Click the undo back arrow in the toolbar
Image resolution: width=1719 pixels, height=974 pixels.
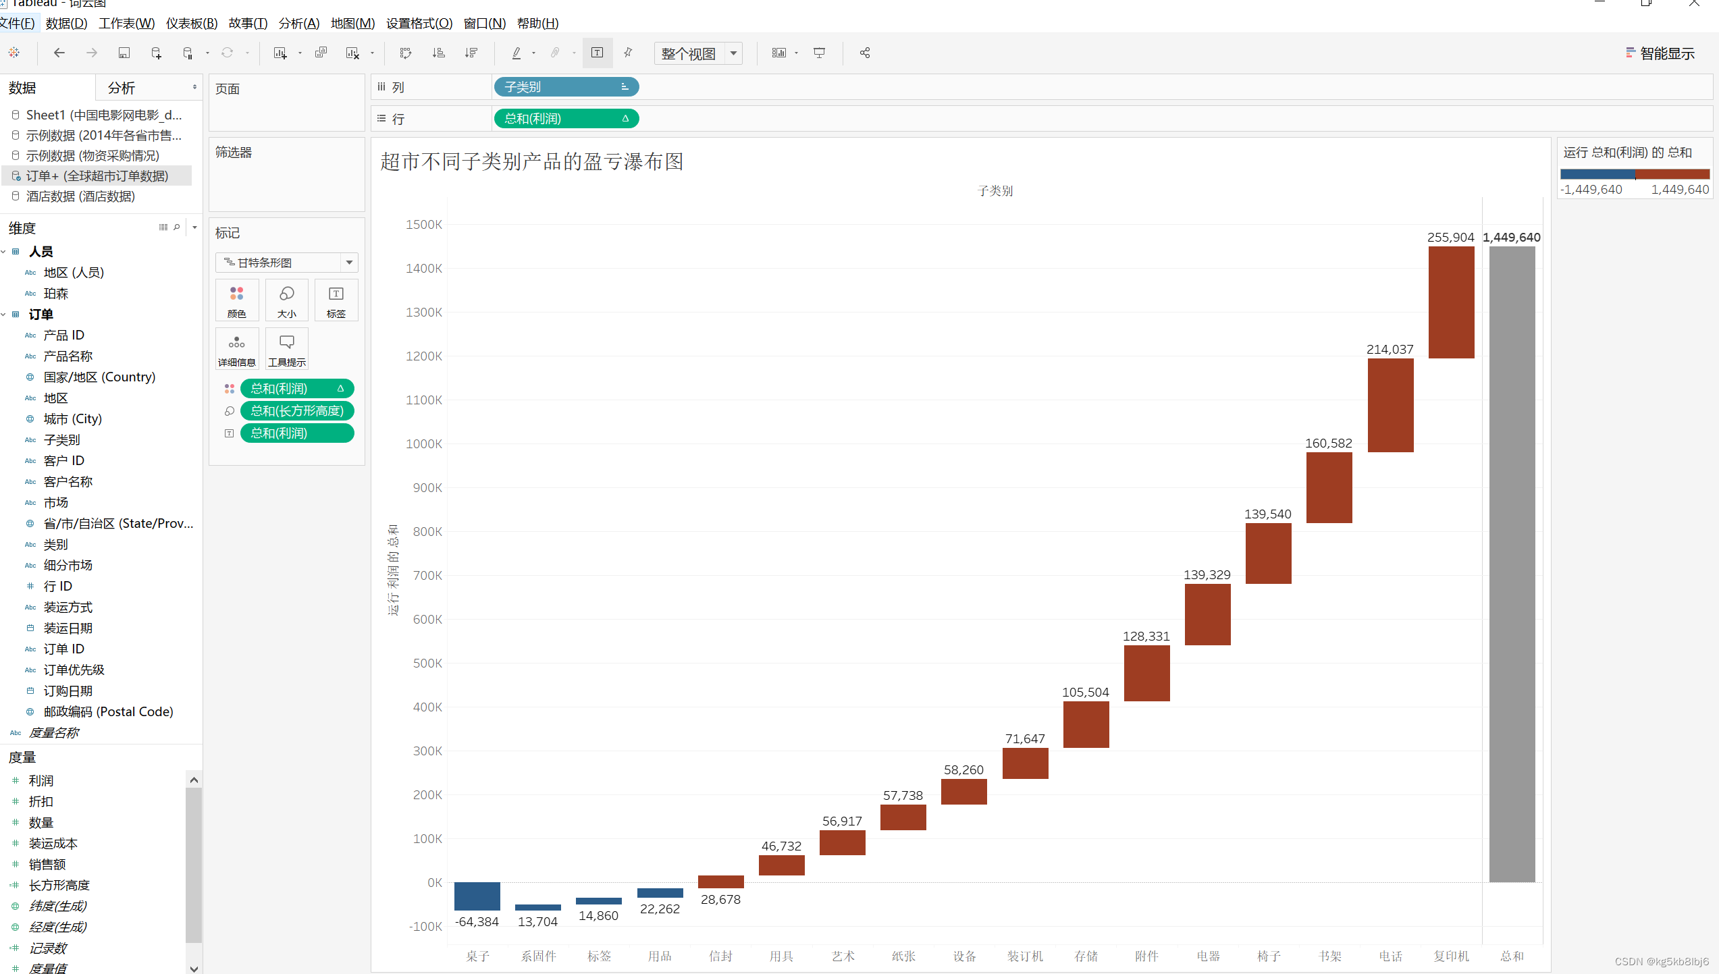pos(59,53)
